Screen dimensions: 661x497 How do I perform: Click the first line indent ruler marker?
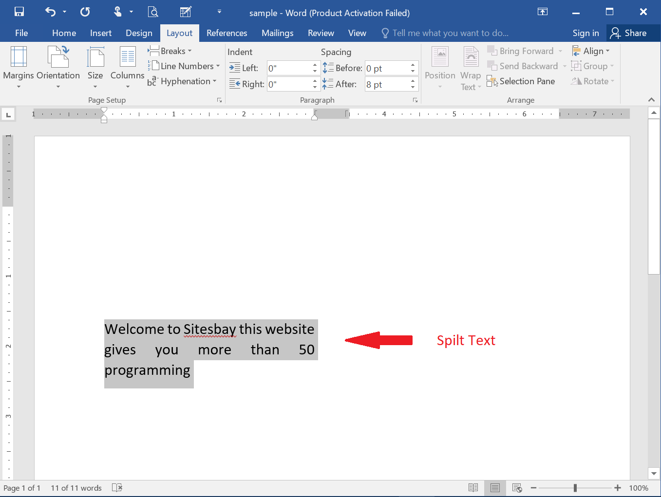[x=104, y=110]
